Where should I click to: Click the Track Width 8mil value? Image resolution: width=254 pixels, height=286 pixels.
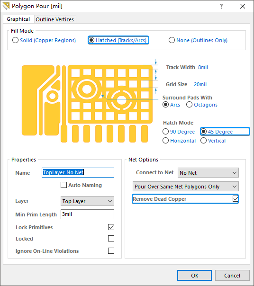click(x=203, y=67)
